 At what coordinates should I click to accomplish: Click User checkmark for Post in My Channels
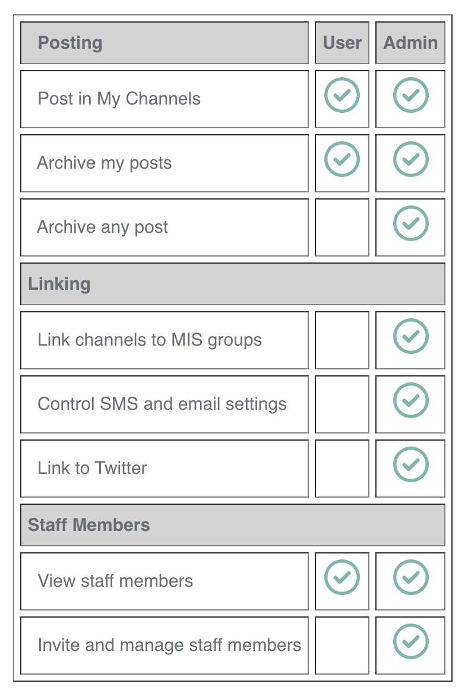coord(342,95)
